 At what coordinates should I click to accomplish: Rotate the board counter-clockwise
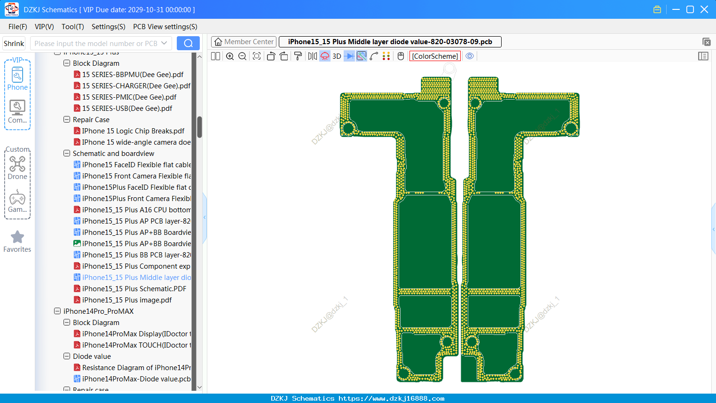tap(271, 56)
